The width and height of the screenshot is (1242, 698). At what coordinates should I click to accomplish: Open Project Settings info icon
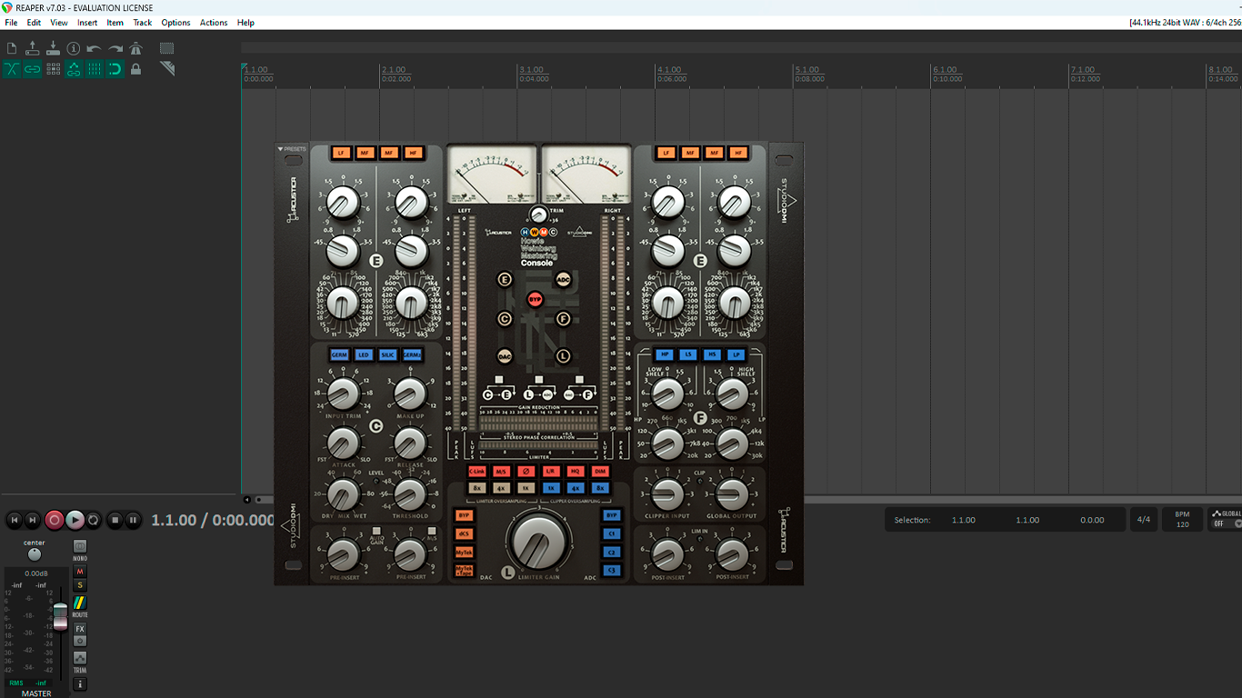point(74,48)
